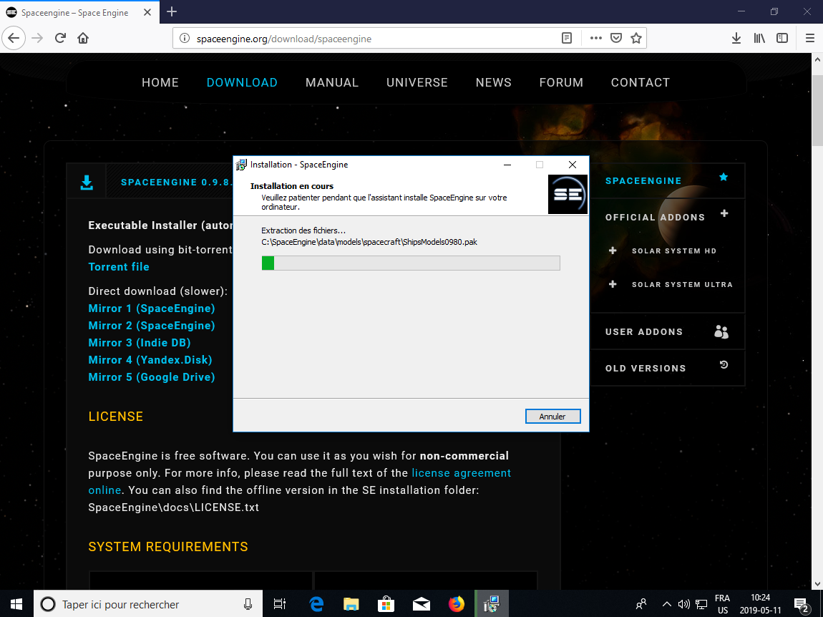The width and height of the screenshot is (823, 617).
Task: Show sidebars icon in Firefox toolbar
Action: pos(782,39)
